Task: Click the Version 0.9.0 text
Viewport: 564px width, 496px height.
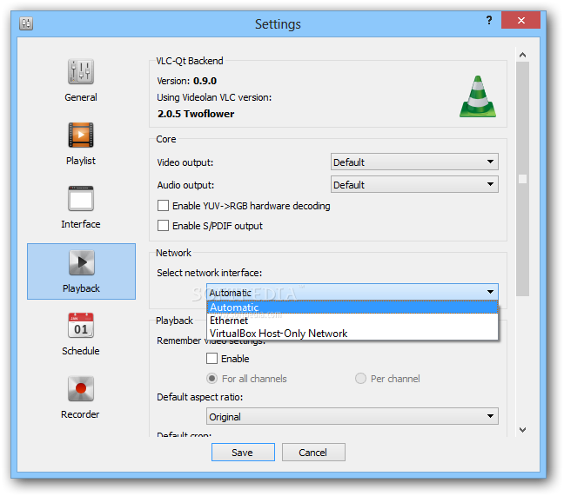Action: [186, 81]
